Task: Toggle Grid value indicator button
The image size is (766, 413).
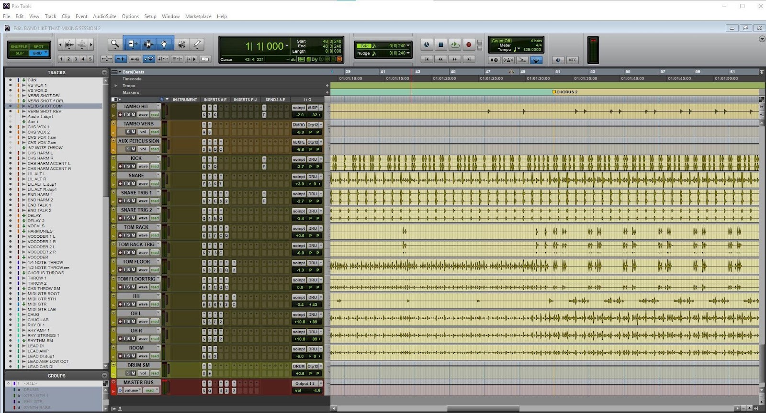Action: (x=365, y=46)
